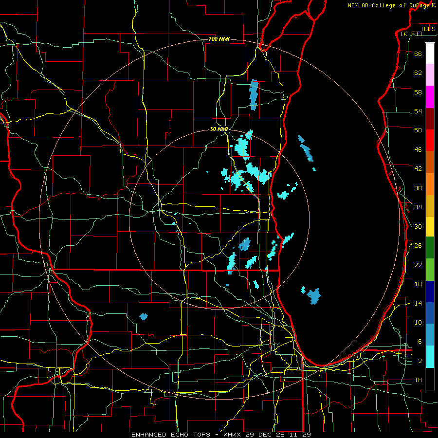
Task: Pick the magenta legend color block
Action: tap(430, 97)
